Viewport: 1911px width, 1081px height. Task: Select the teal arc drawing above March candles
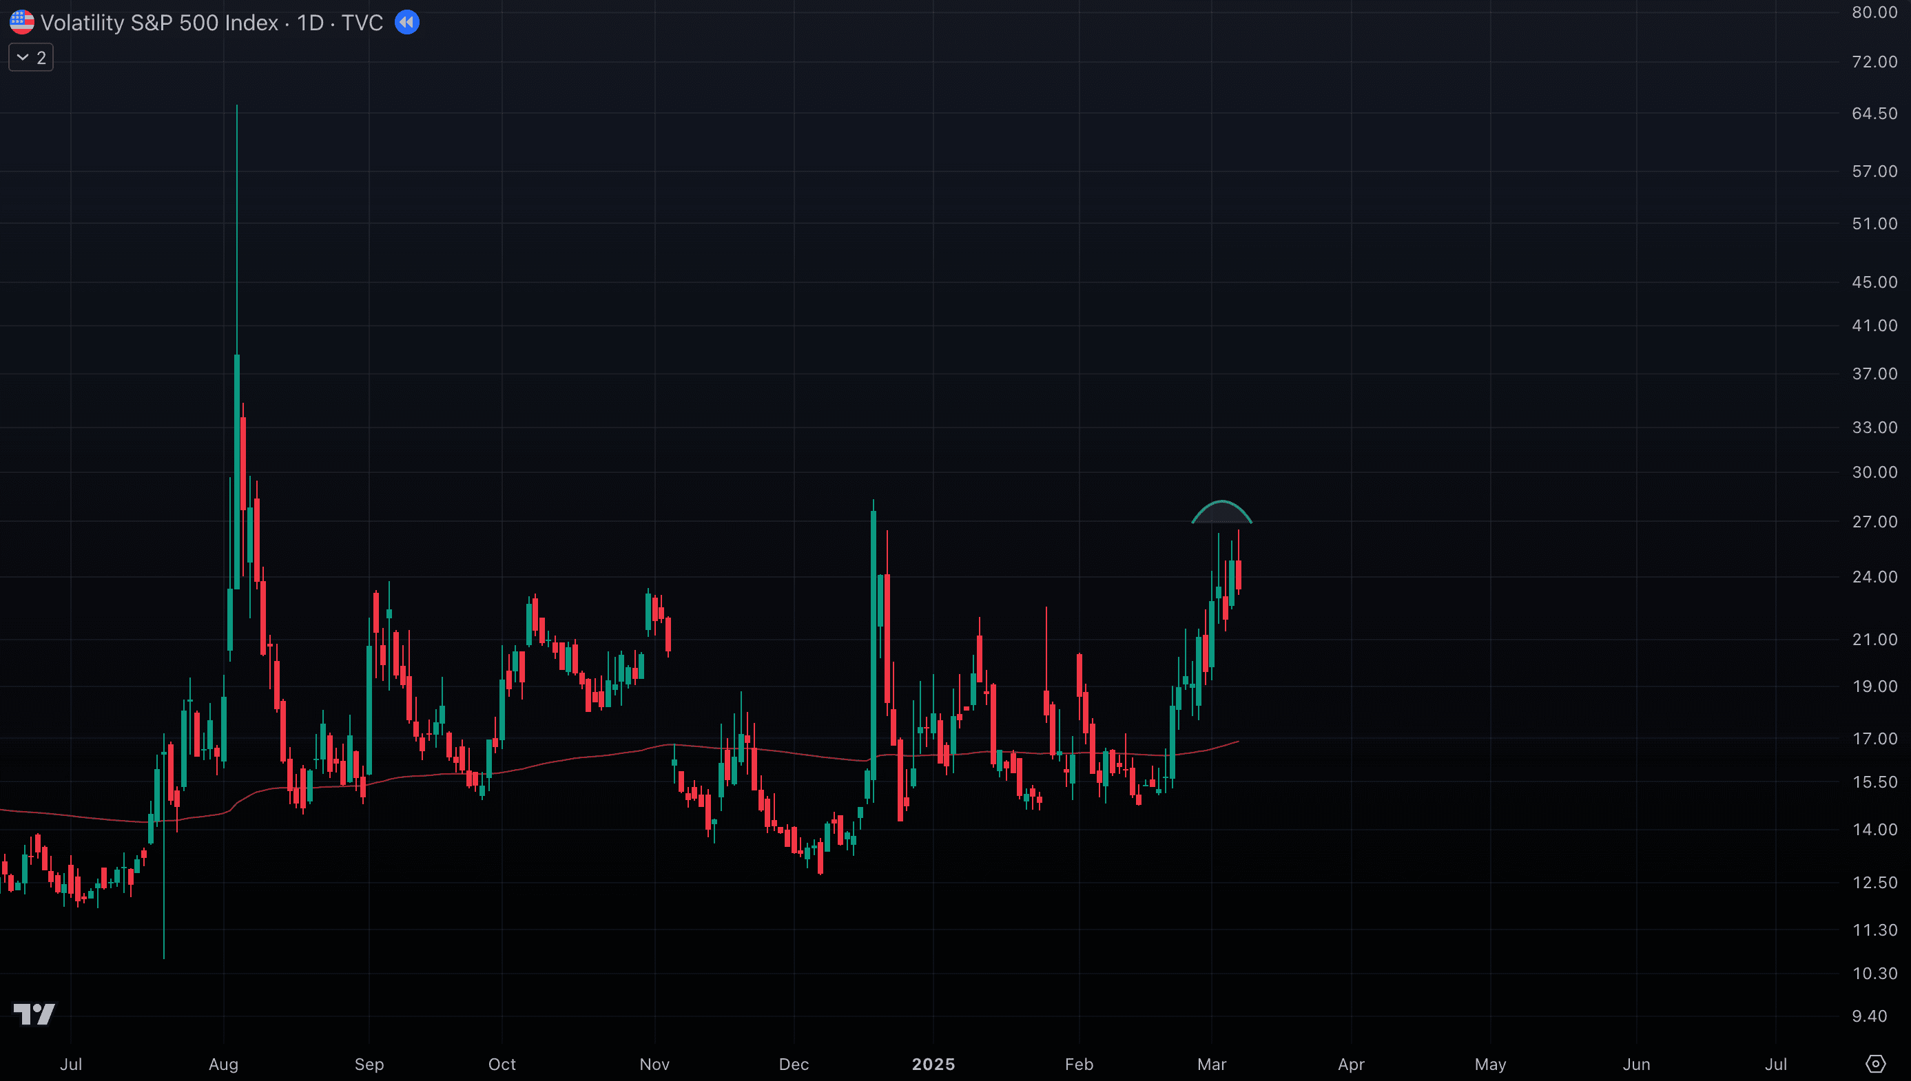click(1222, 503)
